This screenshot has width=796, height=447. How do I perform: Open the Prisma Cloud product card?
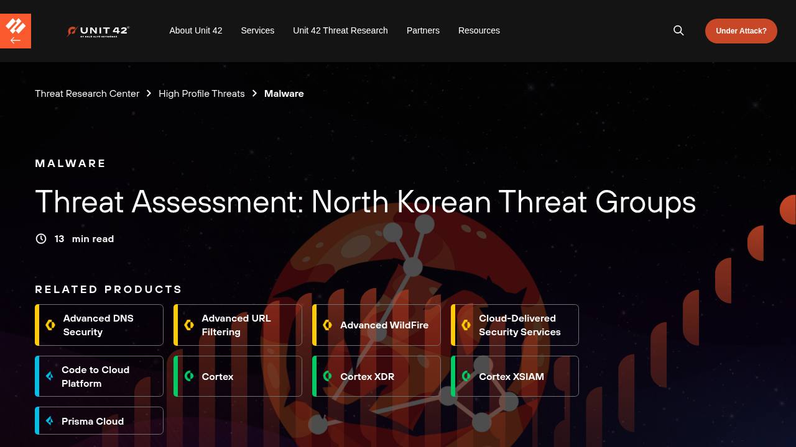[x=99, y=421]
